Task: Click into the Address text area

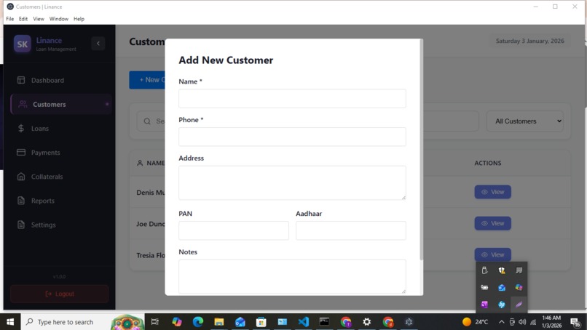Action: [292, 182]
